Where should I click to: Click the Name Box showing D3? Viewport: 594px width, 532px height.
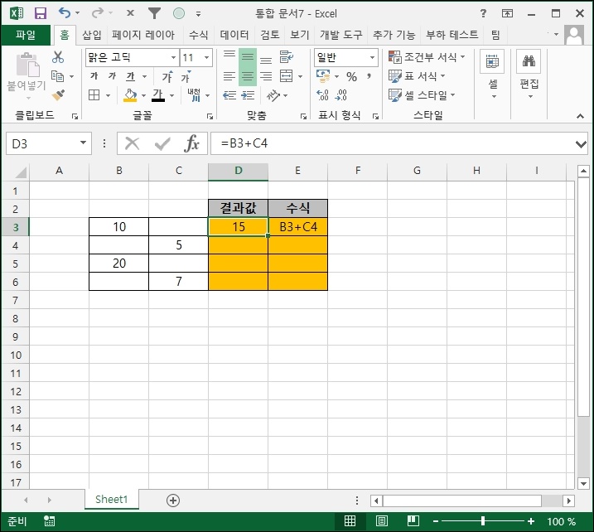pyautogui.click(x=49, y=143)
